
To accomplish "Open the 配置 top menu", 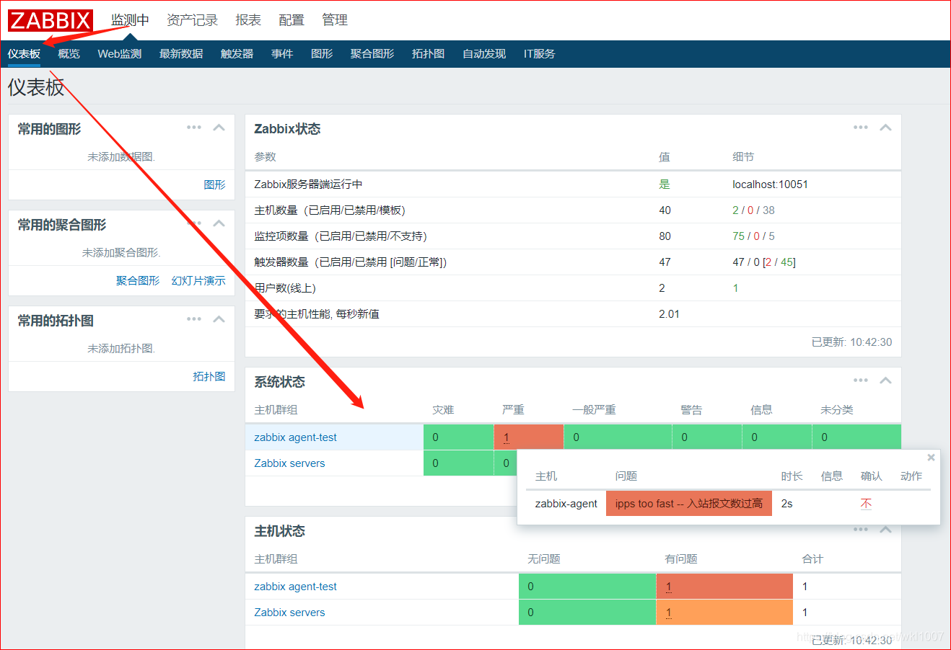I will click(292, 20).
